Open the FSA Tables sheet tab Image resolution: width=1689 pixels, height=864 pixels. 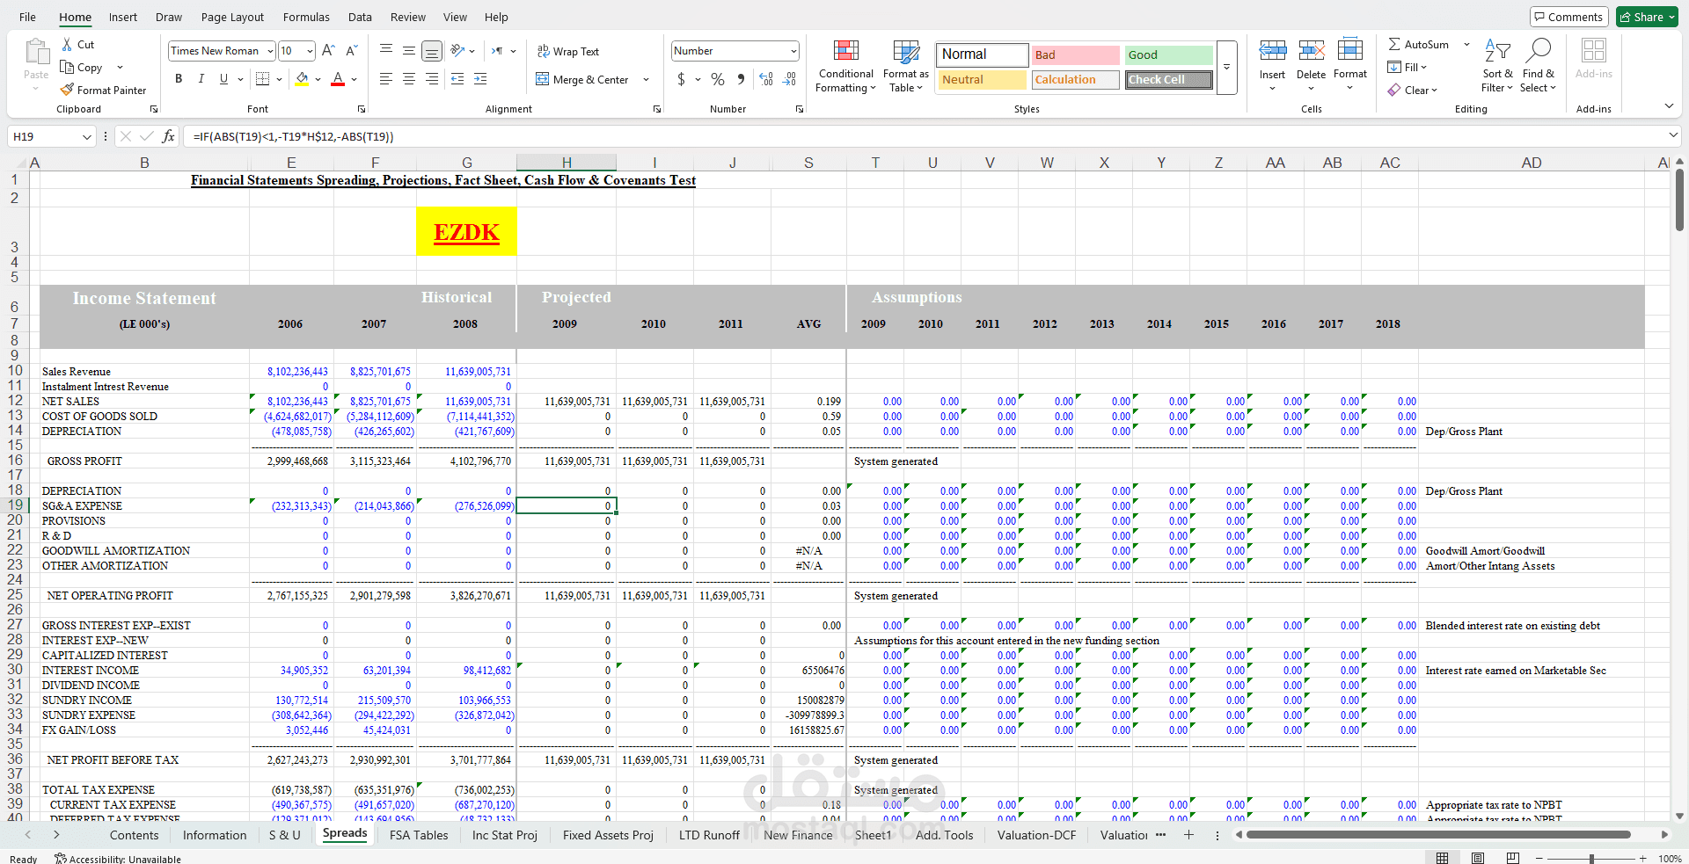(x=419, y=835)
